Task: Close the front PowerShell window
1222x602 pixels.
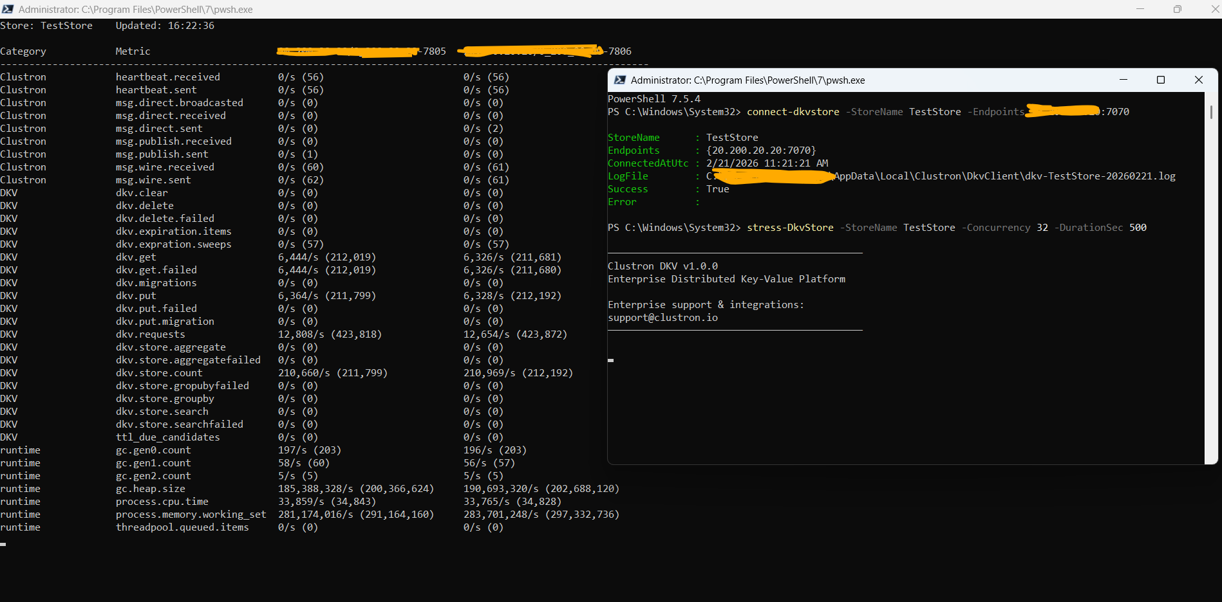Action: (1199, 80)
